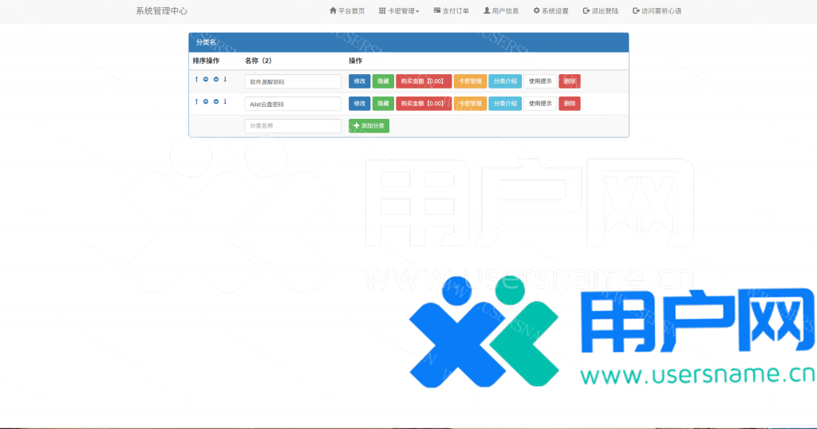Click the empty 分类名称 input field

click(x=293, y=126)
